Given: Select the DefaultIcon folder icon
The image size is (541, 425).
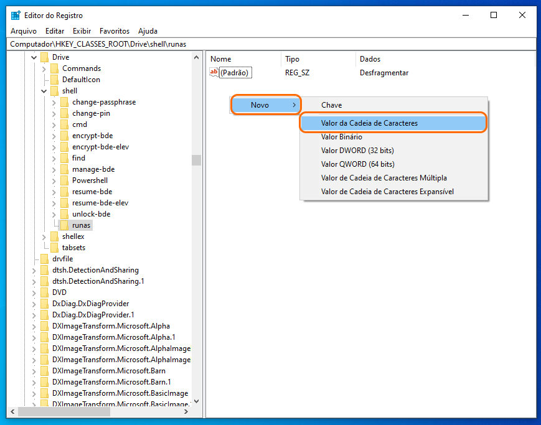Looking at the screenshot, I should (55, 80).
